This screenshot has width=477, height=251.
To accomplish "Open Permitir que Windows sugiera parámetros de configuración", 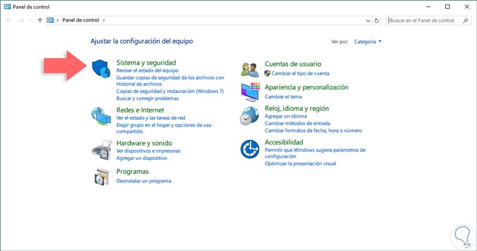I will pos(315,153).
